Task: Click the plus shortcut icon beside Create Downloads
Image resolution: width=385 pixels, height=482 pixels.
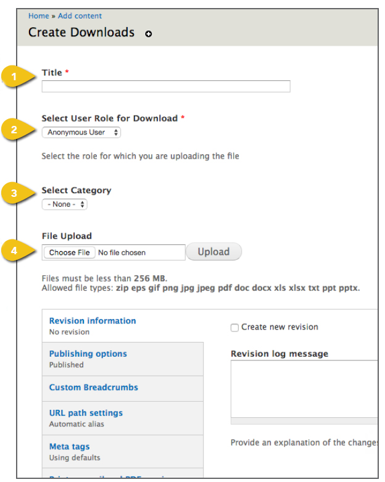Action: [149, 34]
